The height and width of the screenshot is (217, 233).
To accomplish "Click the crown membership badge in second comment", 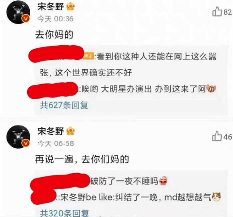I will click(x=71, y=131).
